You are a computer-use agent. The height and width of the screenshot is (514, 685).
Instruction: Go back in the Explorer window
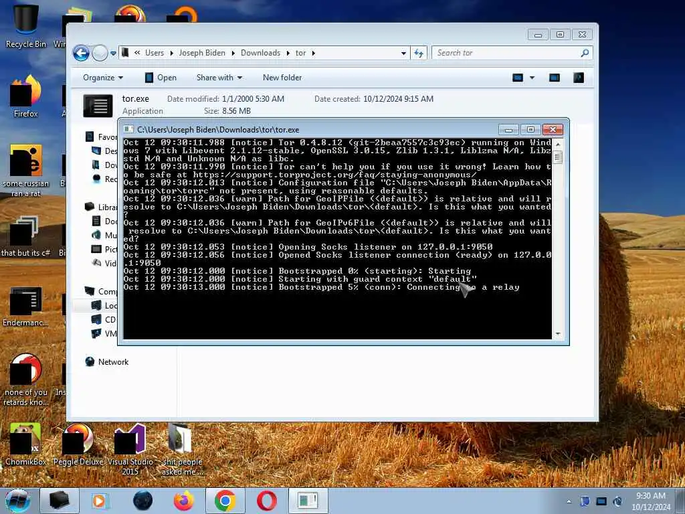pyautogui.click(x=81, y=54)
